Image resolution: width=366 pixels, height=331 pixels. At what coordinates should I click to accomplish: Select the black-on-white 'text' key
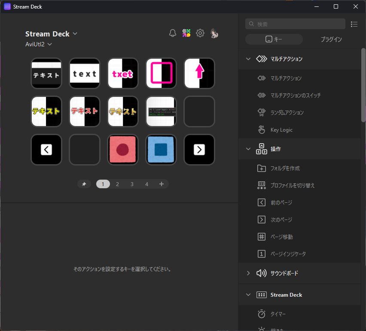pyautogui.click(x=85, y=73)
